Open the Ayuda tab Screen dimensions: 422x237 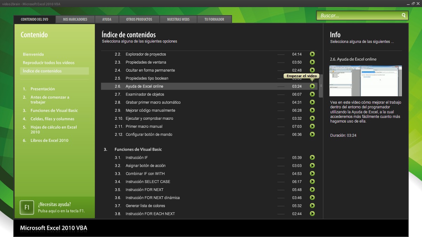(107, 19)
